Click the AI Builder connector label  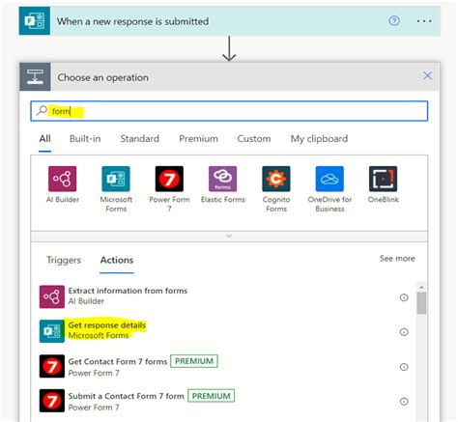(x=63, y=200)
